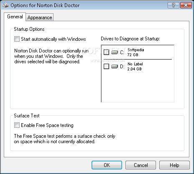Click the title bar question mark help button
The width and height of the screenshot is (194, 174).
point(174,5)
